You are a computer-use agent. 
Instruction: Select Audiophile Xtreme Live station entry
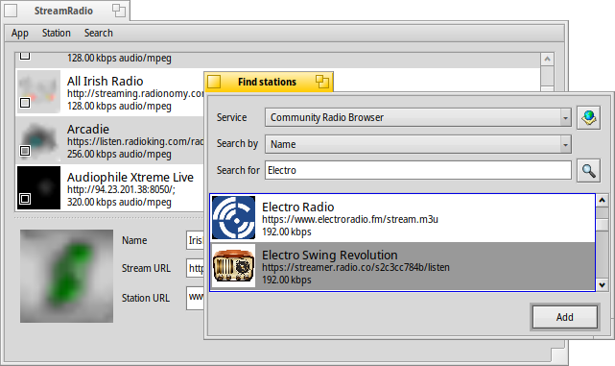tap(109, 188)
